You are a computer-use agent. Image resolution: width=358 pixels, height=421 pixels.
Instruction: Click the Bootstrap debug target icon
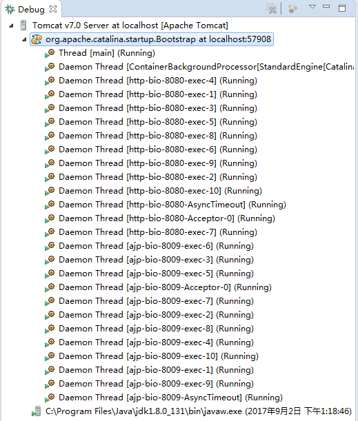click(37, 39)
